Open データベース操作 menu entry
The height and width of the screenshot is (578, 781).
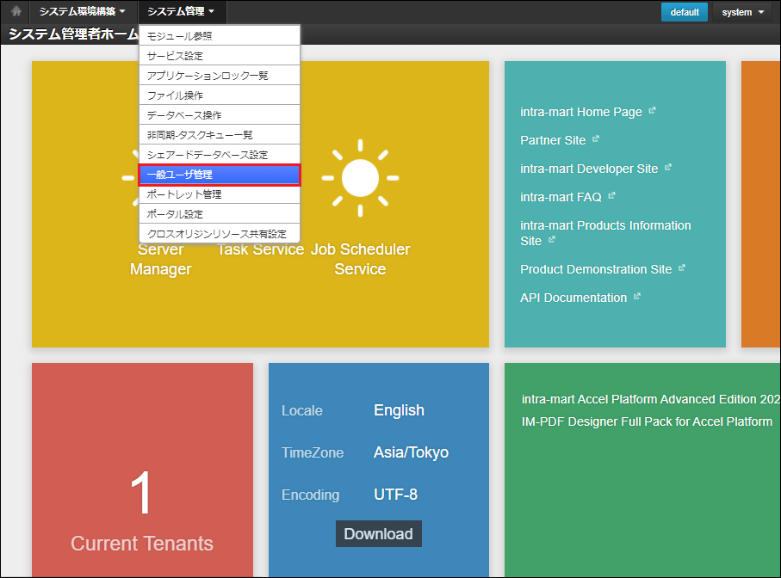(220, 115)
